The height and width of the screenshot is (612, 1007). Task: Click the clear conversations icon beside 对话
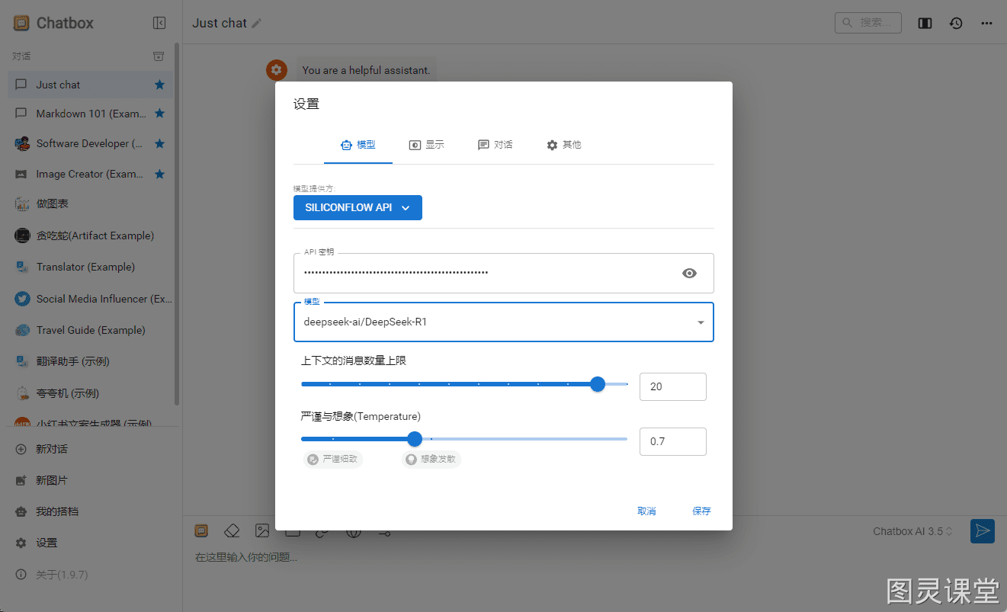(159, 56)
